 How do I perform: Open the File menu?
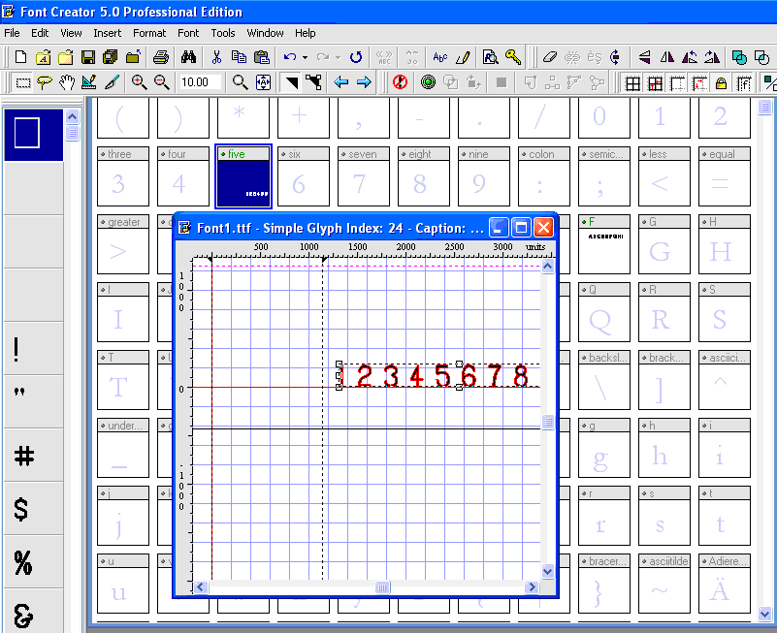[12, 33]
